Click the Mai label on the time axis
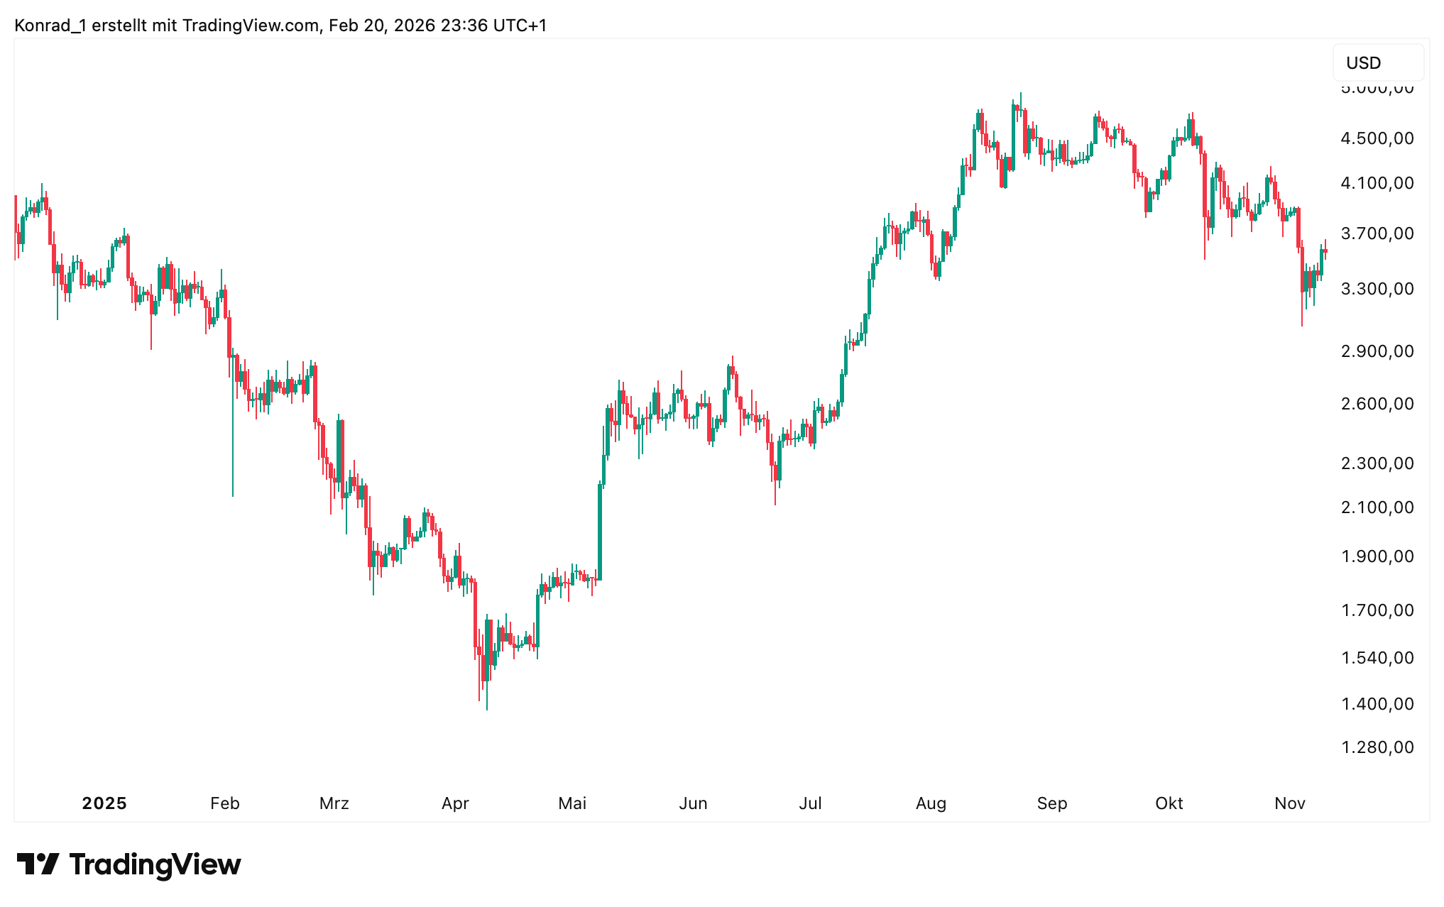 tap(572, 803)
